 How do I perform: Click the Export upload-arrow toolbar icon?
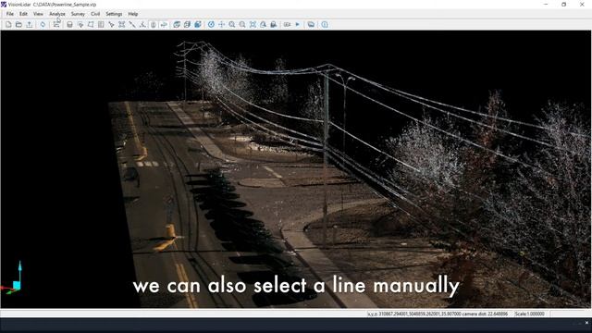[29, 25]
